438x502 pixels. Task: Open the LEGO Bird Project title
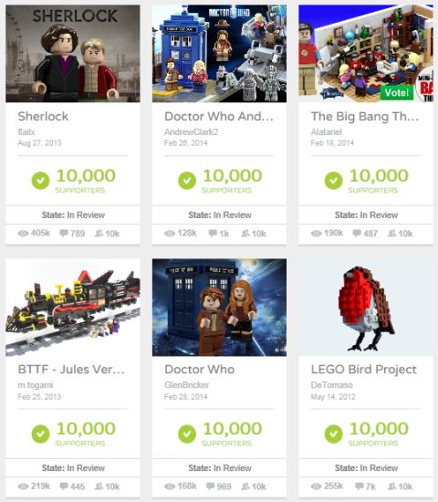click(364, 370)
